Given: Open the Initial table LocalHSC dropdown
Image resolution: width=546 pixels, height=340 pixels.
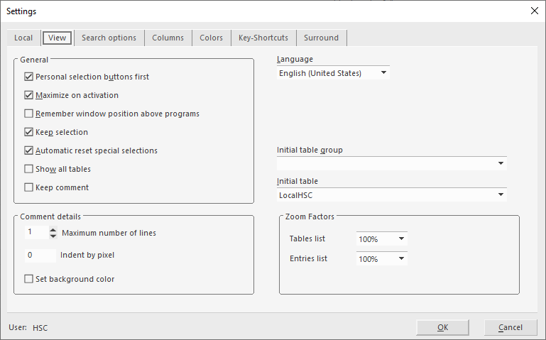Looking at the screenshot, I should 501,194.
